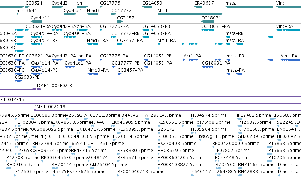Click the LP07802.3prime EST label
Viewport: 301px width, 177px height.
click(232, 151)
